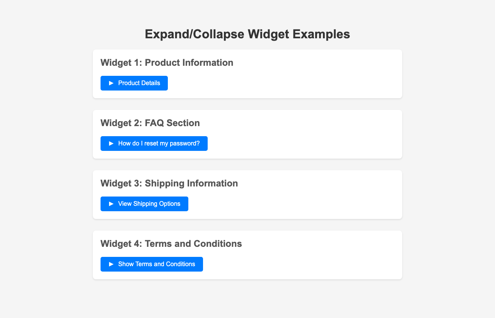The height and width of the screenshot is (318, 495).
Task: Click the 'Show Terms and Conditions' text
Action: (157, 264)
